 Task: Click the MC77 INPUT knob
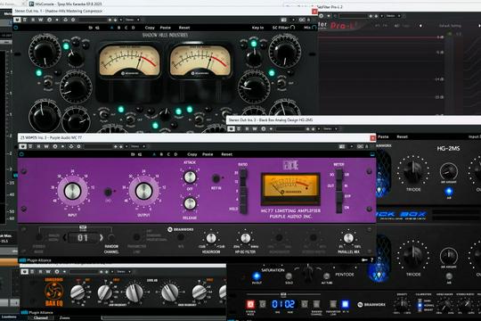(x=72, y=191)
